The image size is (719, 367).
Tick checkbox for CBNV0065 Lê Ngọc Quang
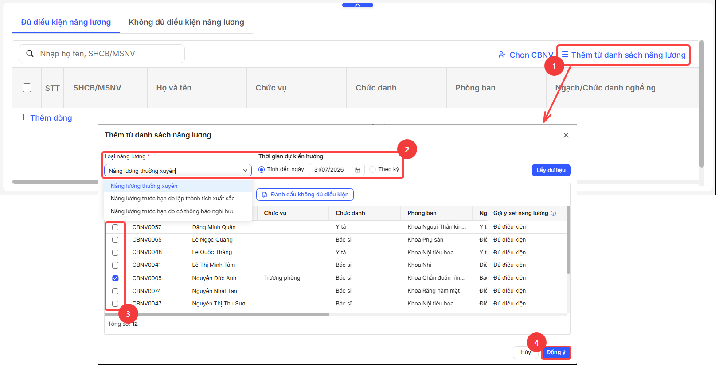115,240
